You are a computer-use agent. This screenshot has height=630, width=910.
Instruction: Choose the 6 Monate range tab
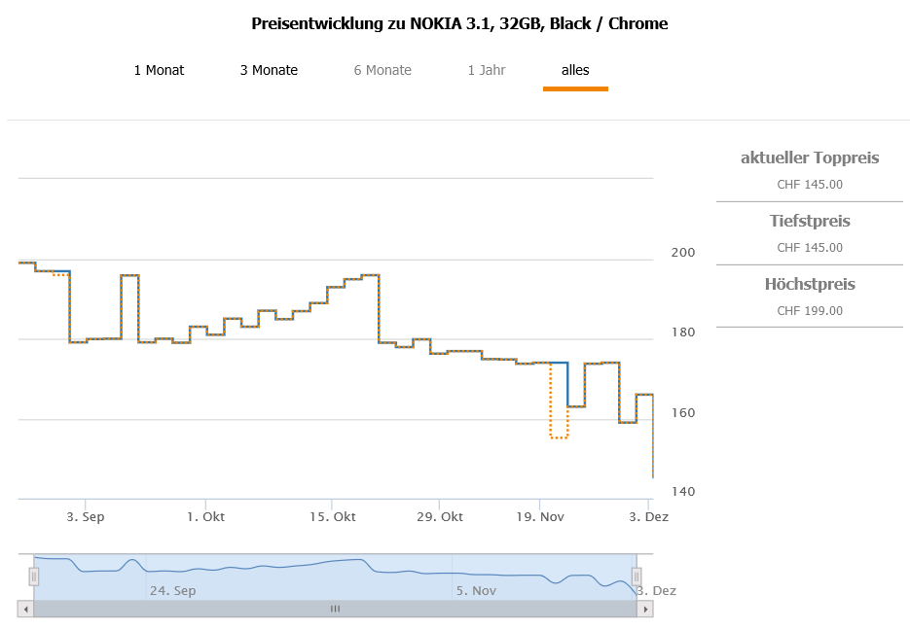click(x=382, y=70)
